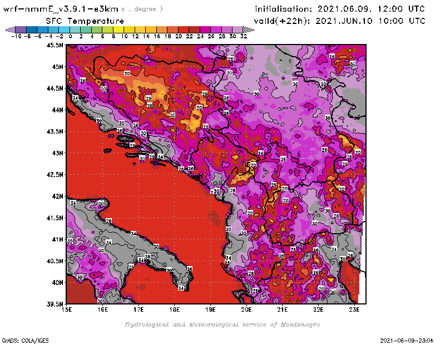Click the teal 0 to 2 legend swatch

pos(75,30)
